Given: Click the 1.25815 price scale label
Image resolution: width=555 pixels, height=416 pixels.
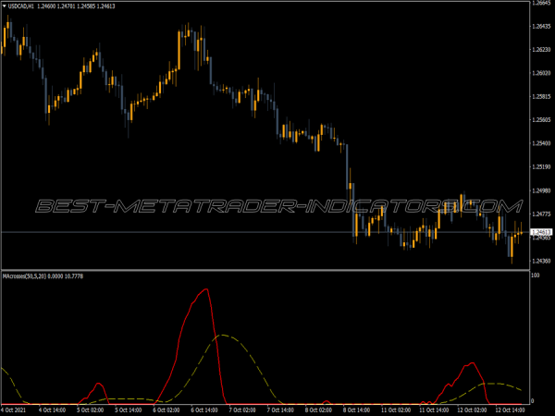Looking at the screenshot, I should tap(541, 96).
